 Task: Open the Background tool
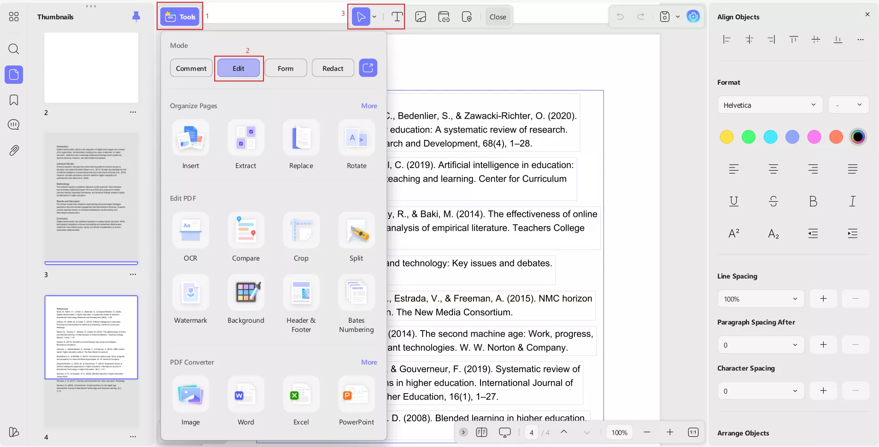(246, 292)
